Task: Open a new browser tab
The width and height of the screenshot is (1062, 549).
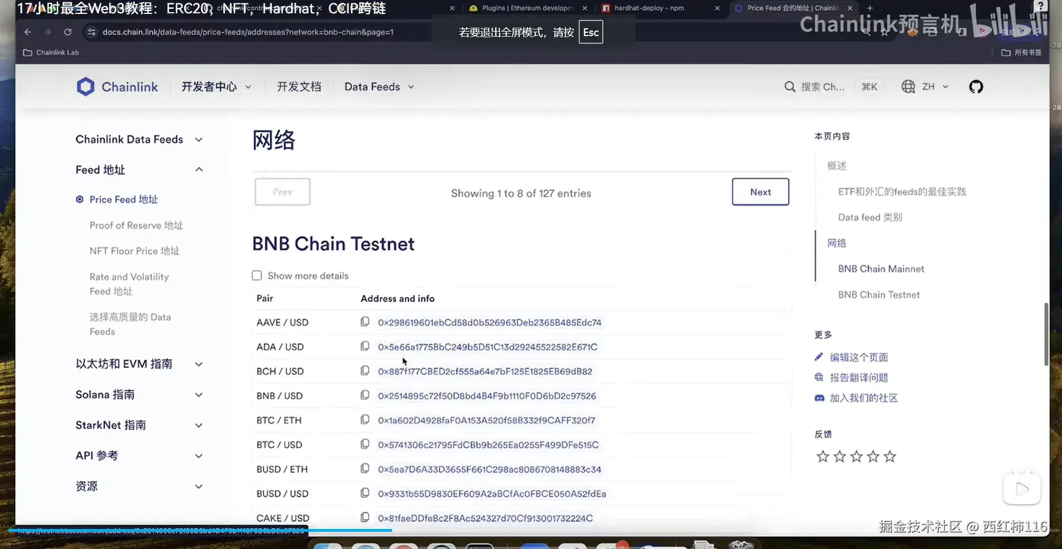Action: [x=870, y=8]
